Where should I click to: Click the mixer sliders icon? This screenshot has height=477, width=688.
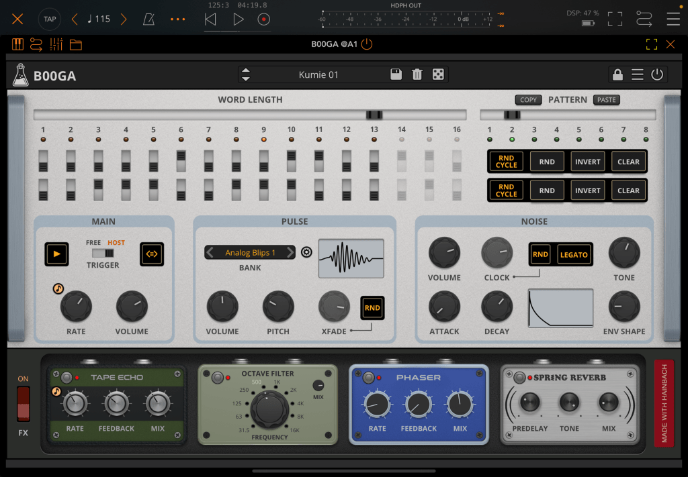pyautogui.click(x=56, y=45)
